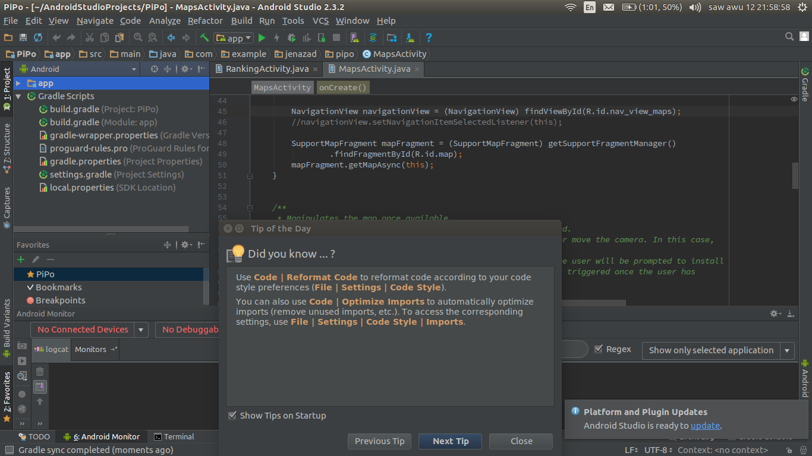Screen dimensions: 812x456
Task: Open the Terminal tool window tab
Action: [174, 436]
